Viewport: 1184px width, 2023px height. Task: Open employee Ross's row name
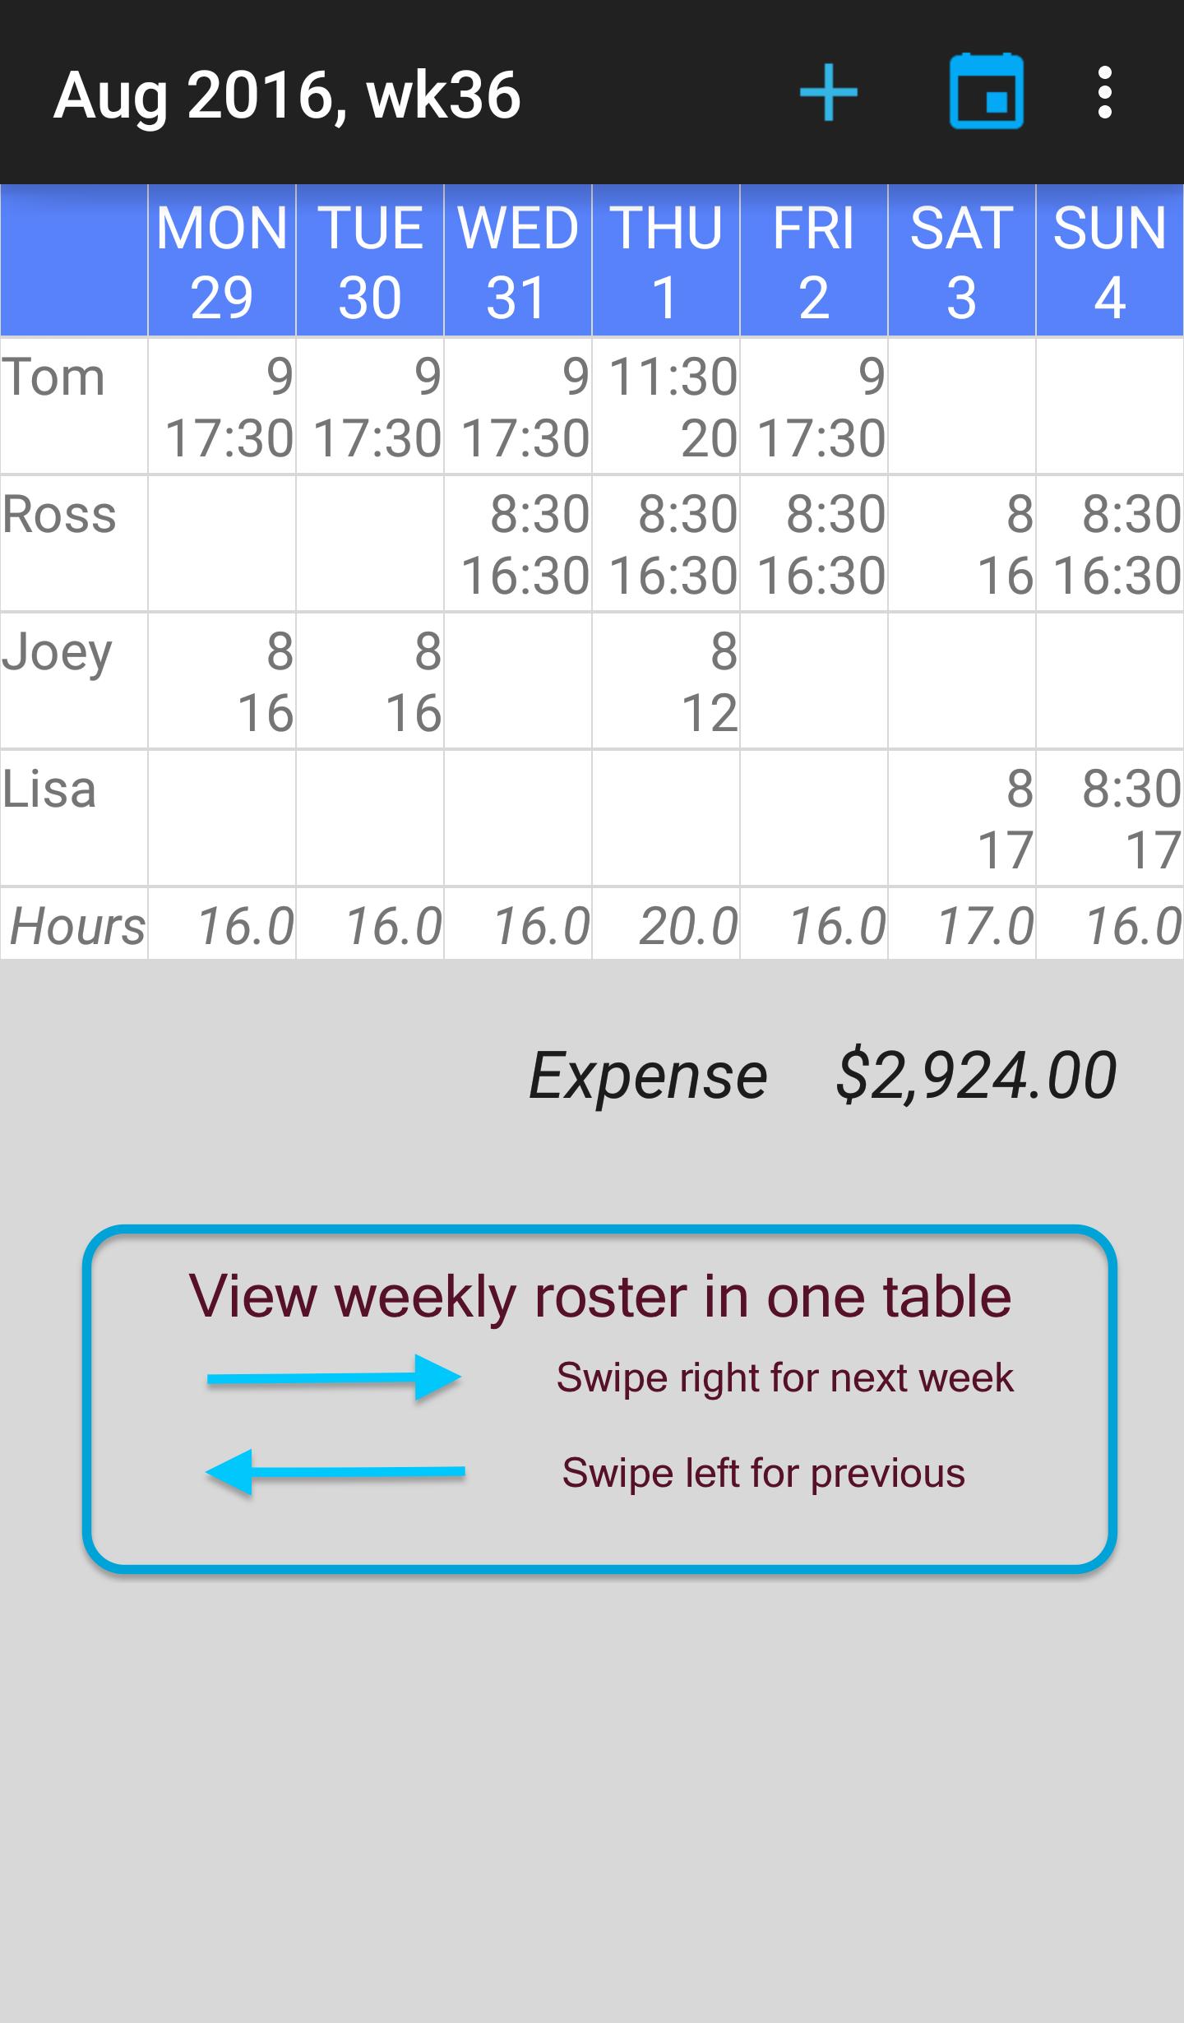point(59,516)
